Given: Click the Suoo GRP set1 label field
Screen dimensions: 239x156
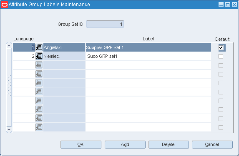Looking at the screenshot, I should (x=148, y=57).
